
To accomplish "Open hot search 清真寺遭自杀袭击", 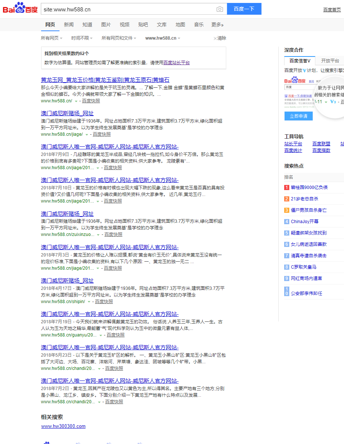I will coord(309,256).
